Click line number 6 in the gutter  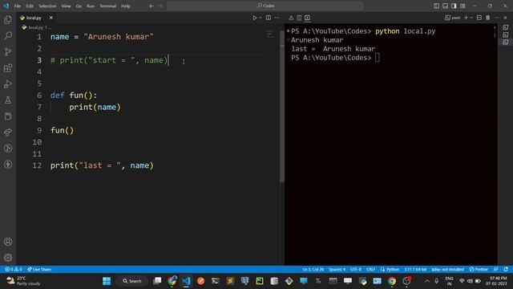click(x=39, y=96)
